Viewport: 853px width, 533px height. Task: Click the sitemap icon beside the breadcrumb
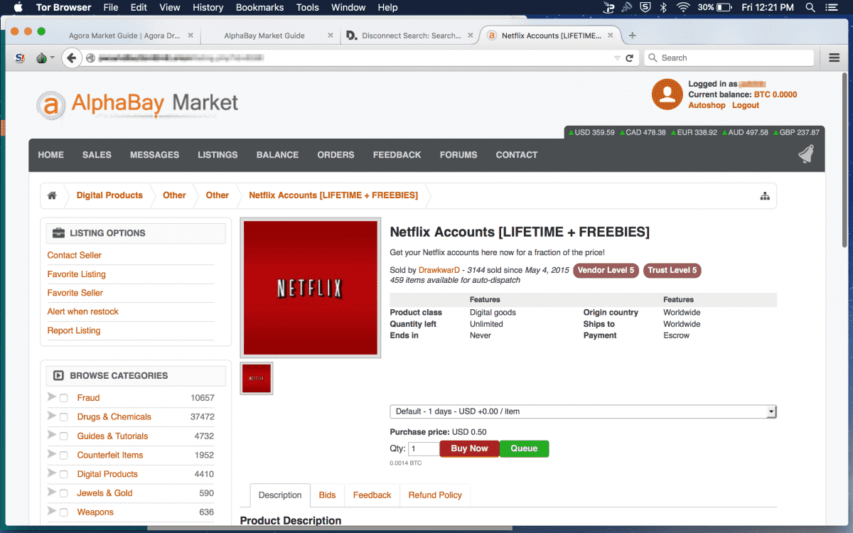coord(765,196)
